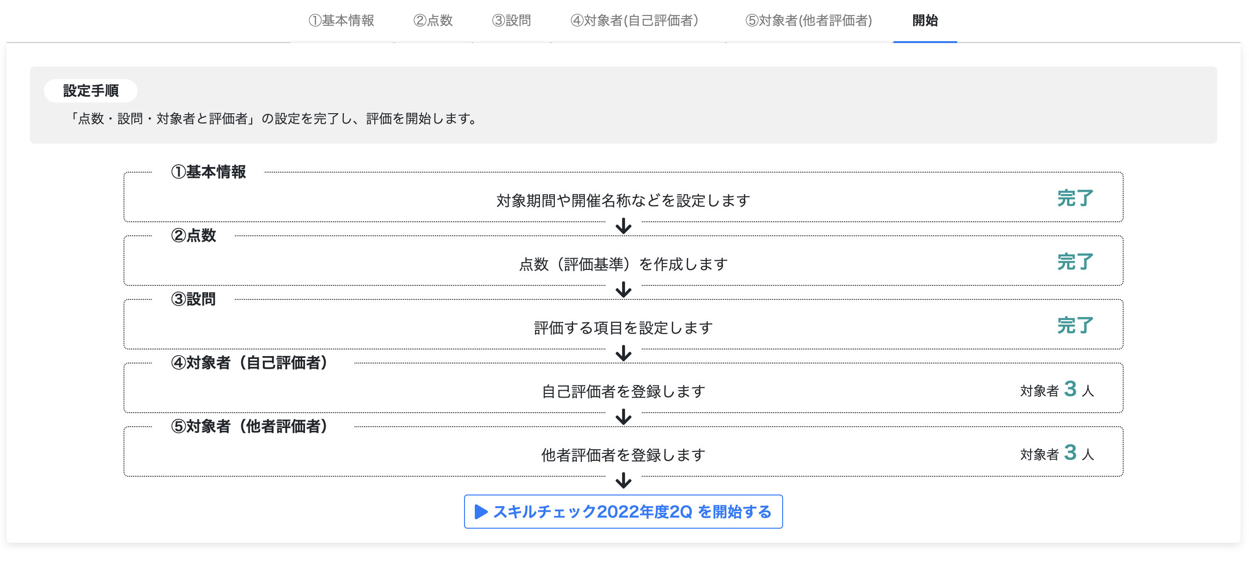Click スキルチェック2022年度2Q を開始する button
Image resolution: width=1249 pixels, height=582 pixels.
coord(623,512)
